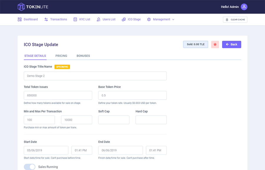Click the UPCOMING status badge
Image resolution: width=265 pixels, height=170 pixels.
(x=62, y=67)
